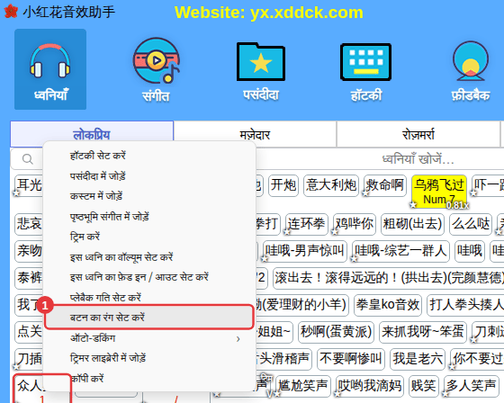Choose इस ध्वनि का वॉल्यूम सेट करें
Image resolution: width=504 pixels, height=403 pixels.
149,256
